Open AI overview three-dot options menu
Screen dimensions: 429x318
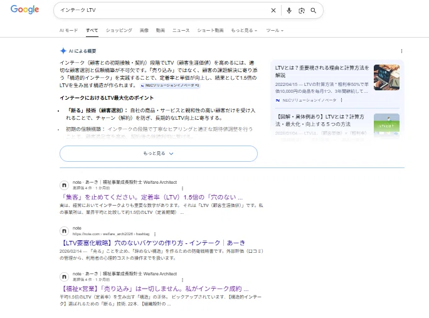[401, 51]
